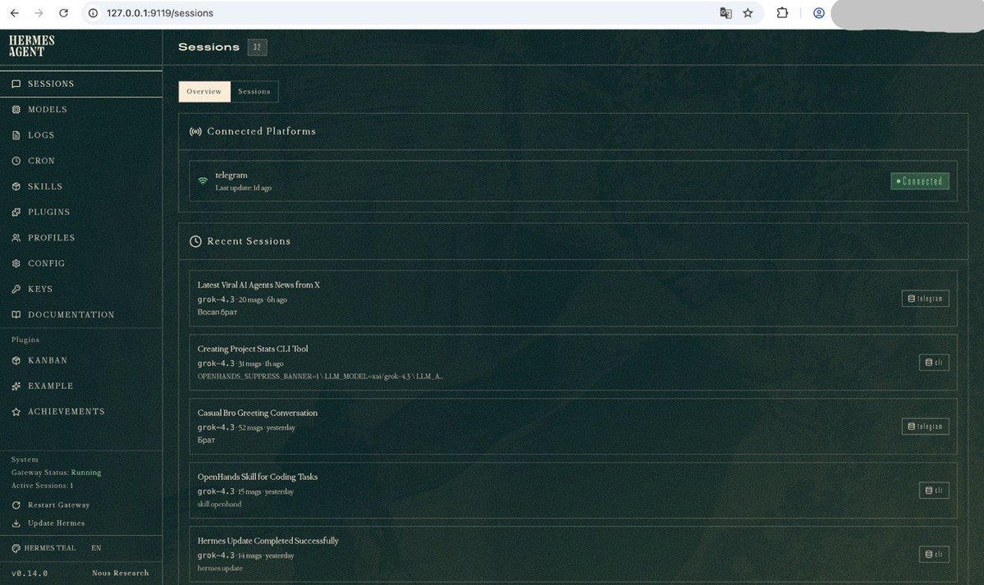The image size is (984, 585).
Task: Click cli badge on Hermes Update Completed session
Action: [x=934, y=555]
